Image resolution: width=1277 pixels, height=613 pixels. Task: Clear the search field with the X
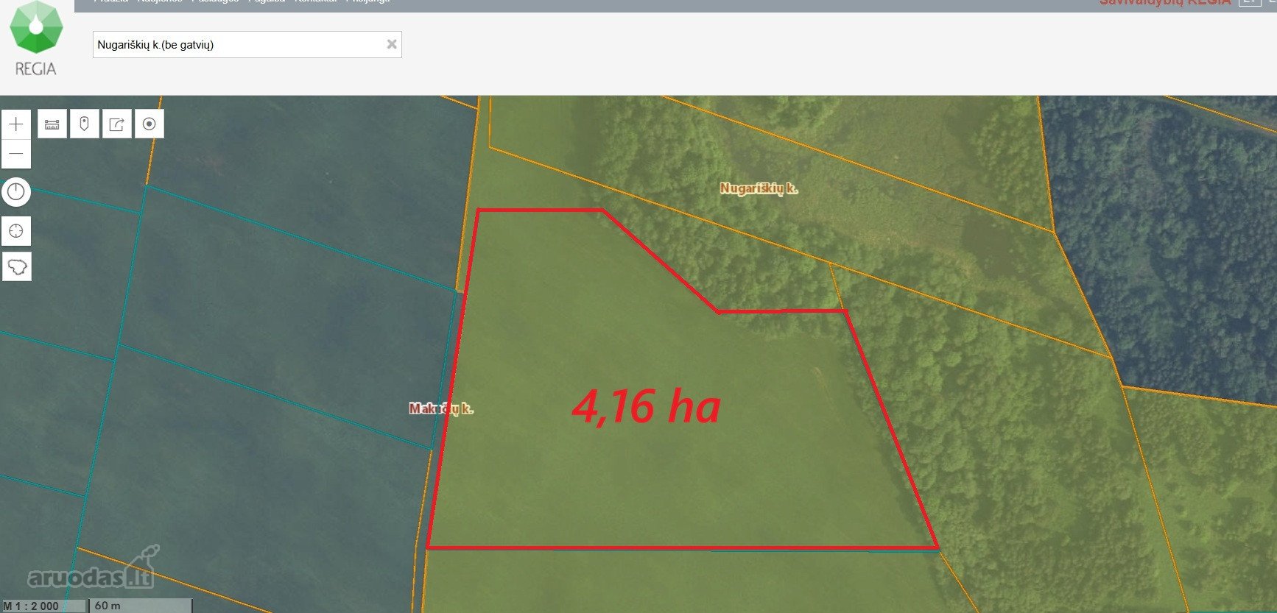click(x=392, y=44)
